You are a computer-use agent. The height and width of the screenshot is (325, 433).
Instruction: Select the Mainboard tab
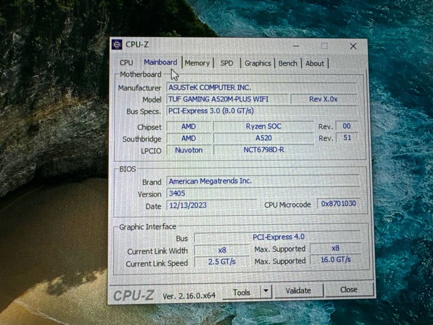tap(161, 62)
